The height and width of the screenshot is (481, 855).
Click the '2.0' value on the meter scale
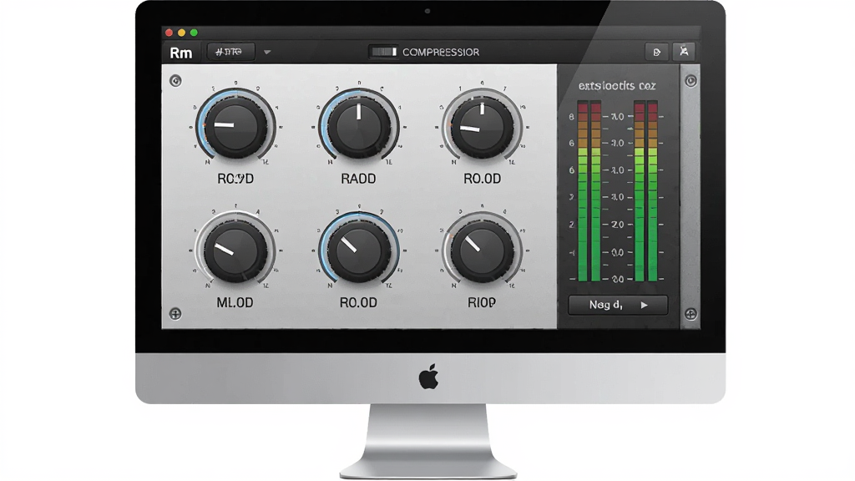[x=617, y=225]
